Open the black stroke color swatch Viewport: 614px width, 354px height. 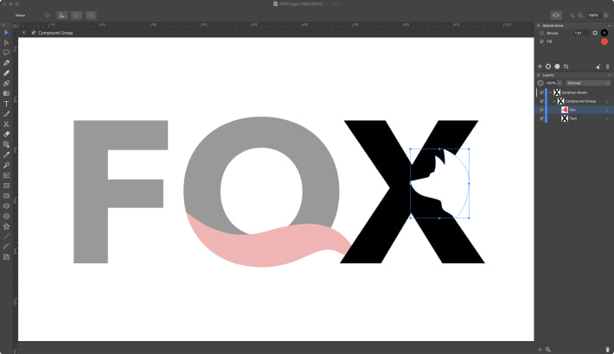604,33
